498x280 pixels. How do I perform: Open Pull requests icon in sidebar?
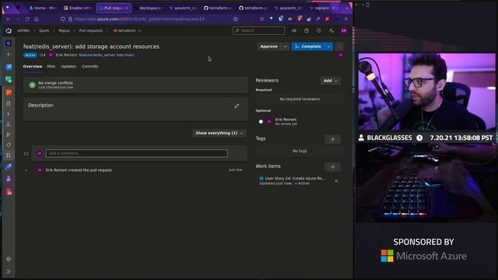(x=9, y=156)
